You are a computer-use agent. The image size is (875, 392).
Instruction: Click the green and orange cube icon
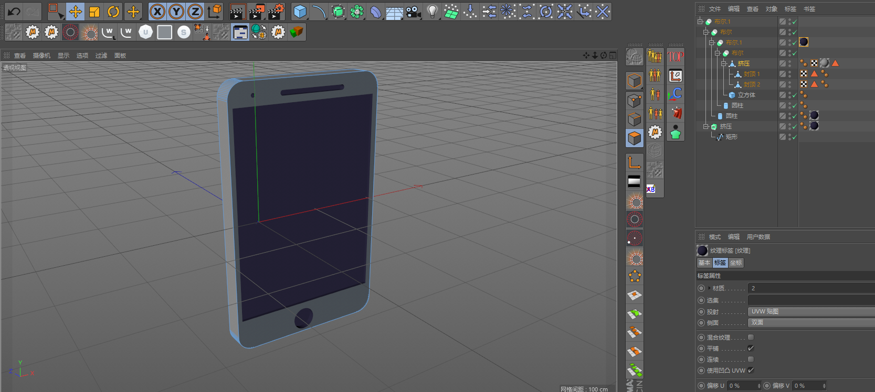[297, 32]
